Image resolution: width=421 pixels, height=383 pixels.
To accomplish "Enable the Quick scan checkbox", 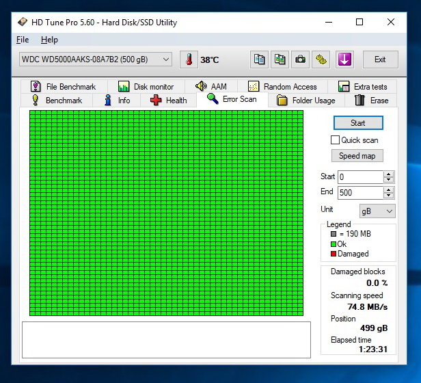I will pyautogui.click(x=335, y=140).
